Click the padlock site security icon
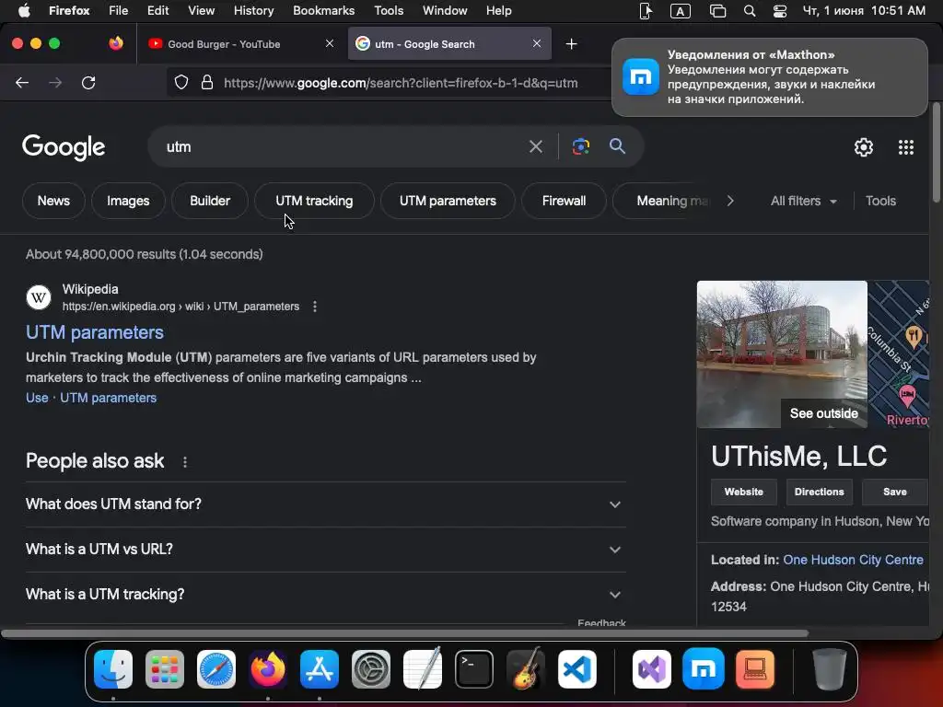 click(x=207, y=82)
